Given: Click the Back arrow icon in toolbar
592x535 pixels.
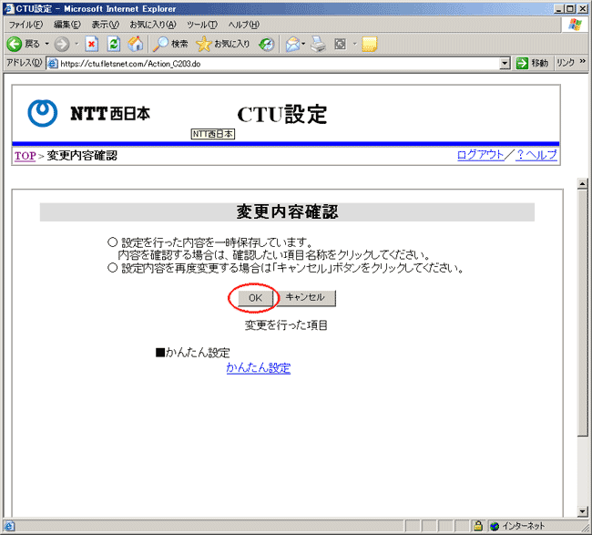Looking at the screenshot, I should click(15, 45).
